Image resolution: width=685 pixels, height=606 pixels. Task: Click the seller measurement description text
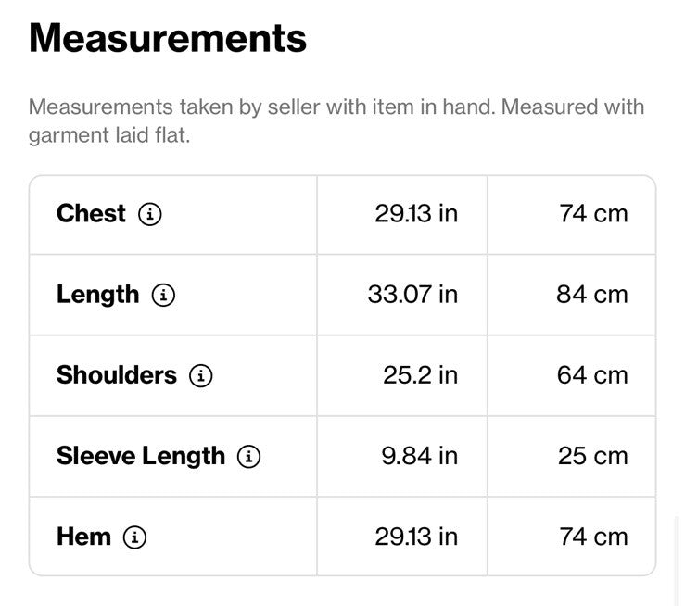(336, 121)
